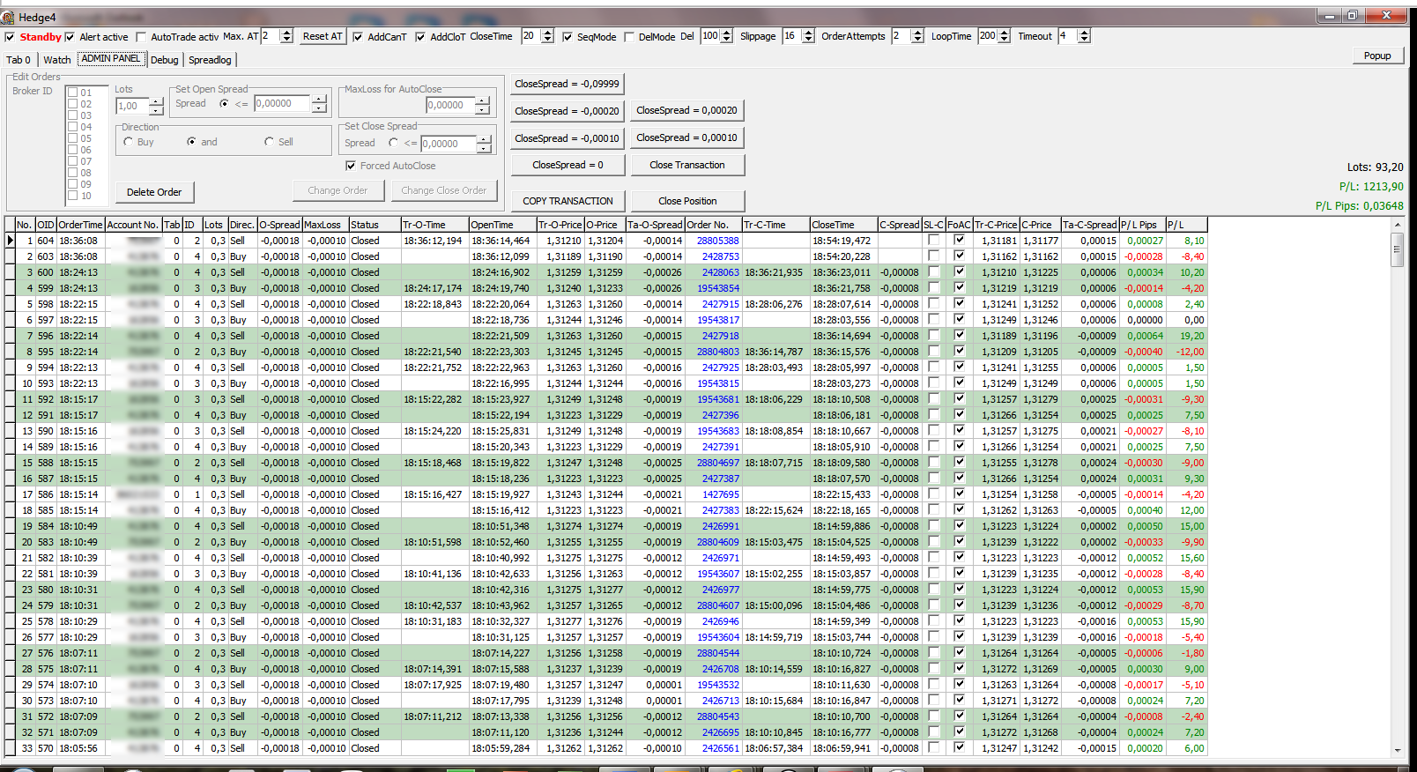Viewport: 1417px width, 772px height.
Task: Click the Lots input field
Action: pyautogui.click(x=133, y=106)
